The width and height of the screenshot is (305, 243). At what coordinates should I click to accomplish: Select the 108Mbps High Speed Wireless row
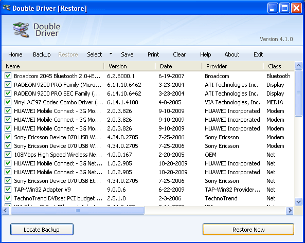pos(148,155)
